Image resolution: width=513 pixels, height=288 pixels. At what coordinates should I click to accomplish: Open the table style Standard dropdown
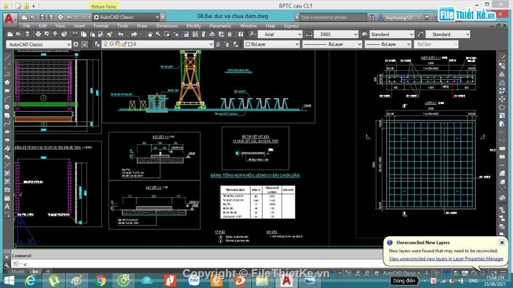[x=392, y=35]
